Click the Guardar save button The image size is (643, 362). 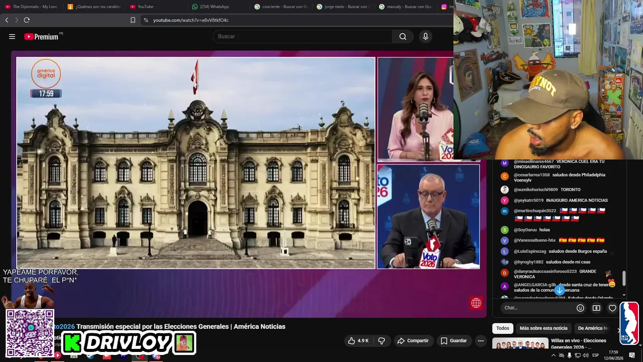pyautogui.click(x=454, y=340)
